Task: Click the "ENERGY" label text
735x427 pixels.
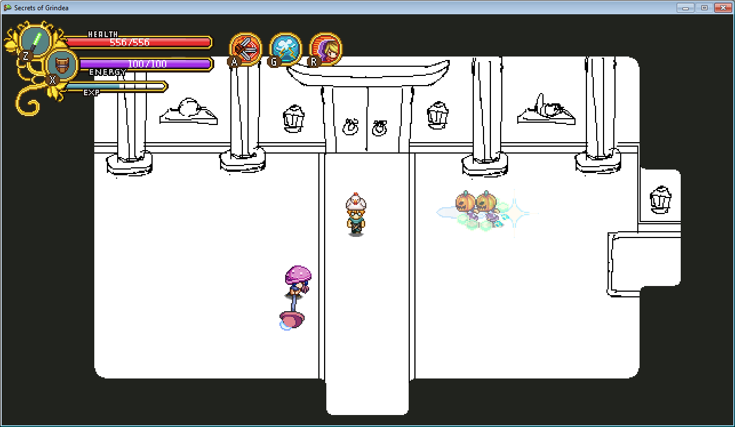Action: 107,72
